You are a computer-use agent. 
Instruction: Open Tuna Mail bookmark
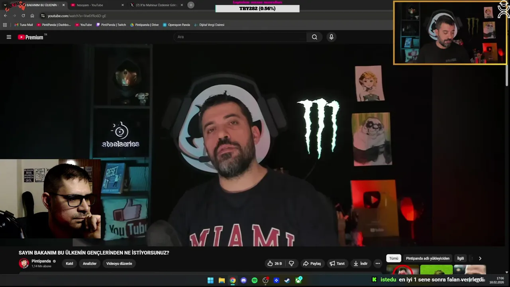pos(24,25)
